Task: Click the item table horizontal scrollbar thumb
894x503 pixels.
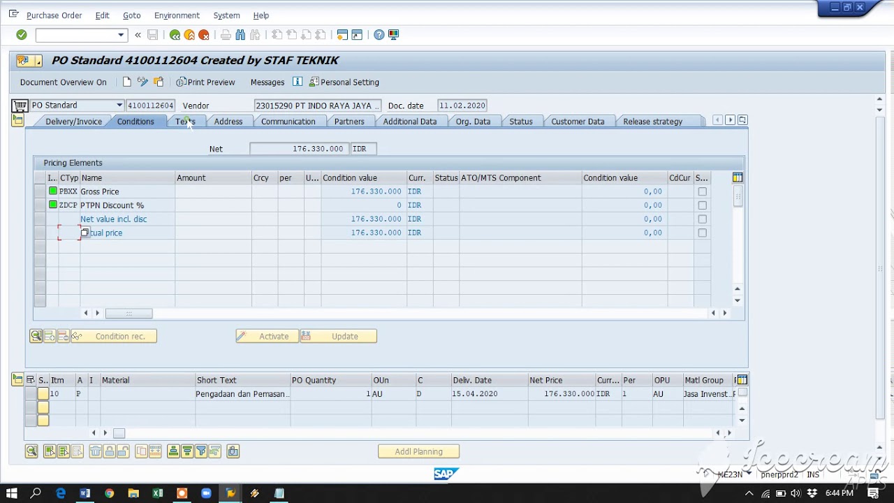Action: (119, 433)
